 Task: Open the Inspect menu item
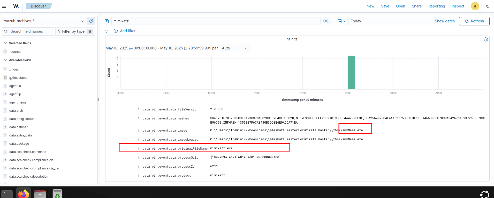coord(458,6)
